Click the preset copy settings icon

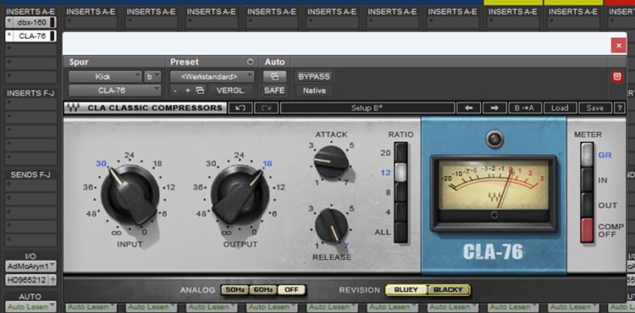pyautogui.click(x=200, y=91)
